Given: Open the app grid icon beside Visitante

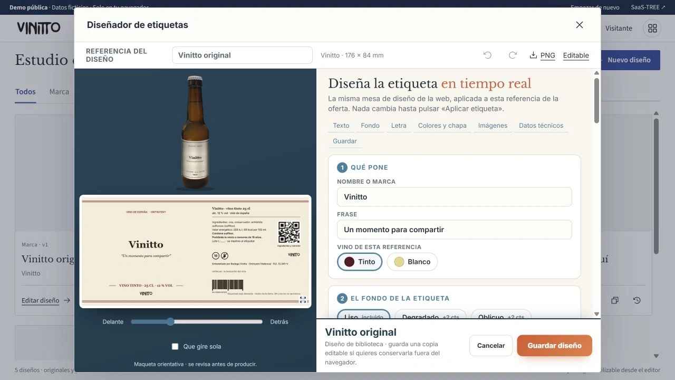Looking at the screenshot, I should 652,28.
